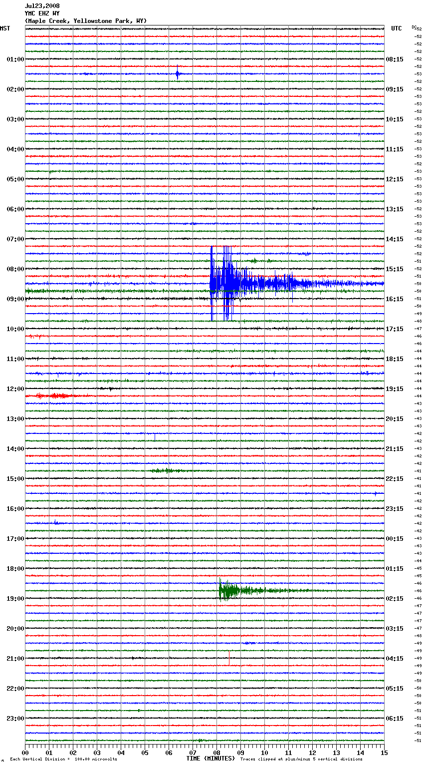Click the 08:15 UTC time label

(x=395, y=59)
